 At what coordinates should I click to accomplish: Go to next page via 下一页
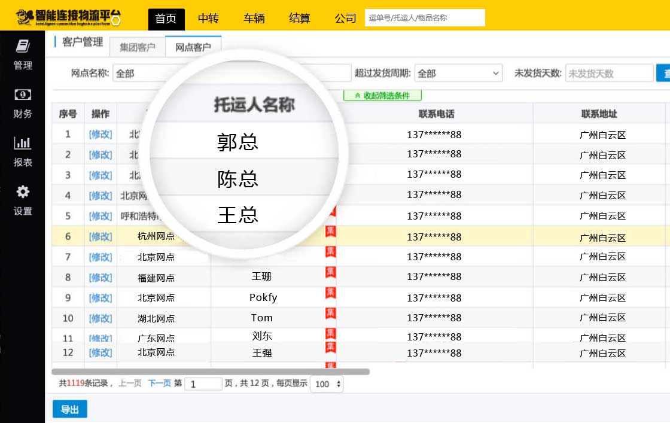[159, 384]
